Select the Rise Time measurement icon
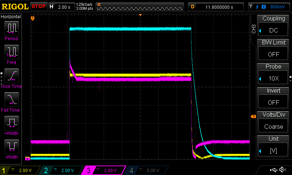 click(12, 76)
